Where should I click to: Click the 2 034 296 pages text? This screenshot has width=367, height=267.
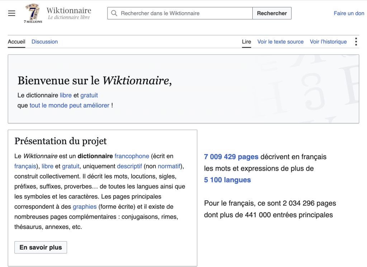[309, 203]
